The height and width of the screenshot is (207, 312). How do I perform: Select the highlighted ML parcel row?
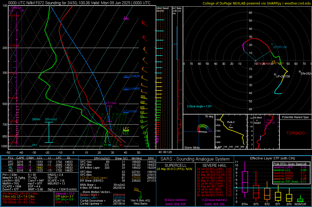[39, 168]
